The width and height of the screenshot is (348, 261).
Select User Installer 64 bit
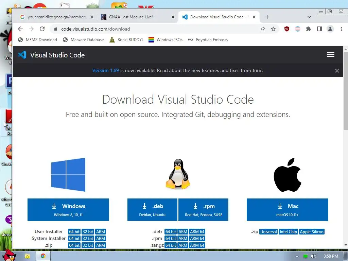click(x=74, y=232)
